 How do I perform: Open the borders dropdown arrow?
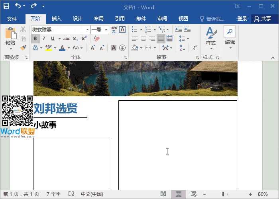click(155, 48)
